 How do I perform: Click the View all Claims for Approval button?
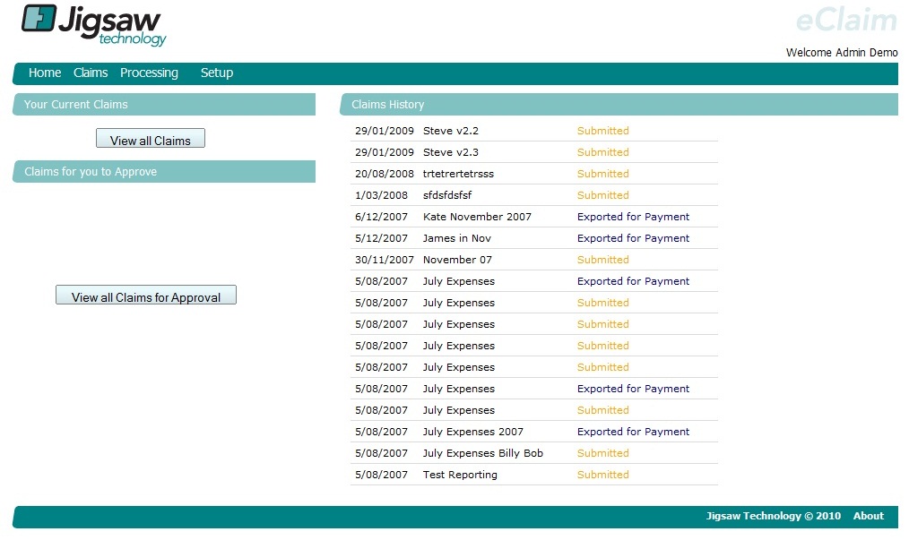145,294
